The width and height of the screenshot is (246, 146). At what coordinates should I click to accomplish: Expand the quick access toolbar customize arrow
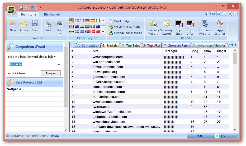(x=40, y=7)
